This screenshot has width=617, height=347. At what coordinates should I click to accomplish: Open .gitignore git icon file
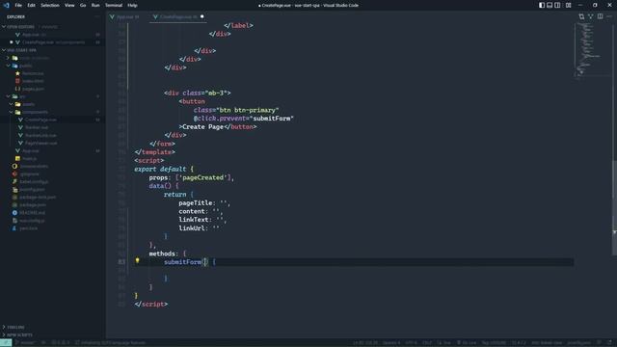(14, 173)
